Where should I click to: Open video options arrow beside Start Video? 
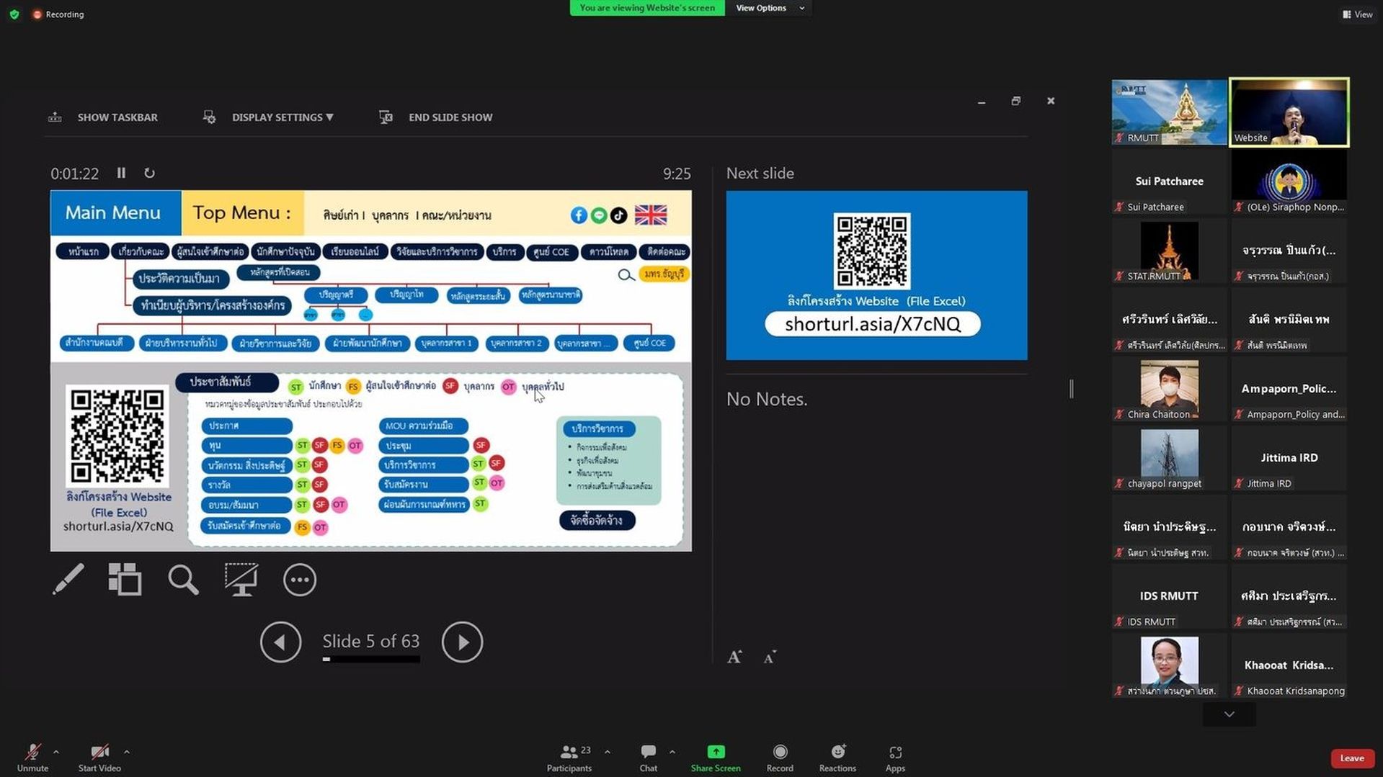coord(127,752)
